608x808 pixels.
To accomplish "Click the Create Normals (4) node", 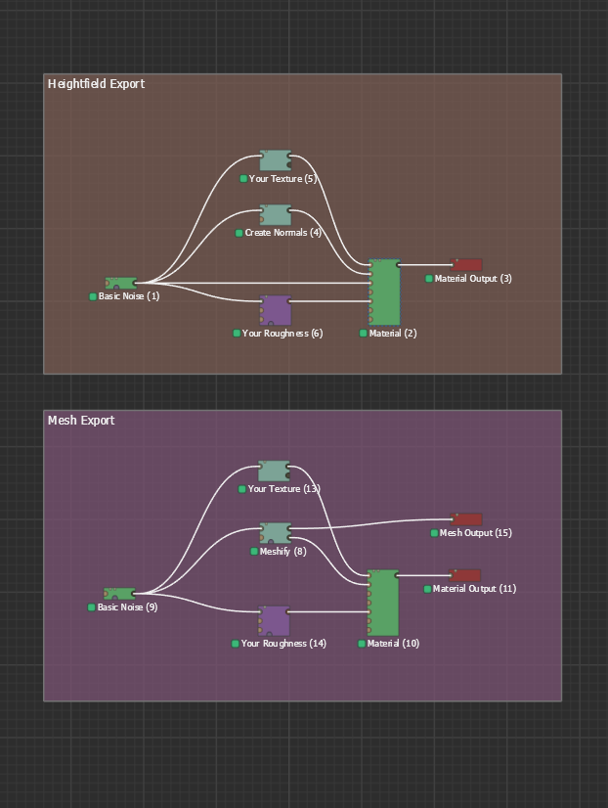I will [x=276, y=215].
